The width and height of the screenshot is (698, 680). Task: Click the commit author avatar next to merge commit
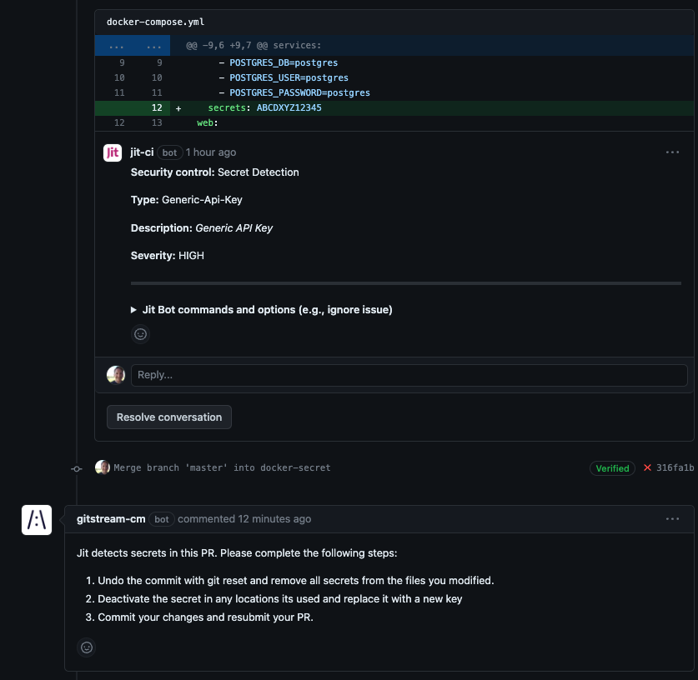[x=103, y=467]
